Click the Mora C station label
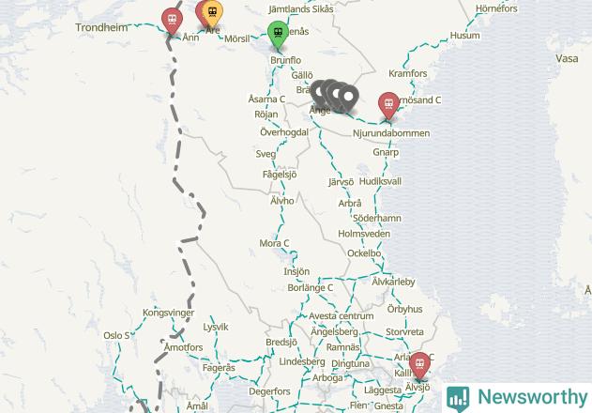 tap(274, 243)
